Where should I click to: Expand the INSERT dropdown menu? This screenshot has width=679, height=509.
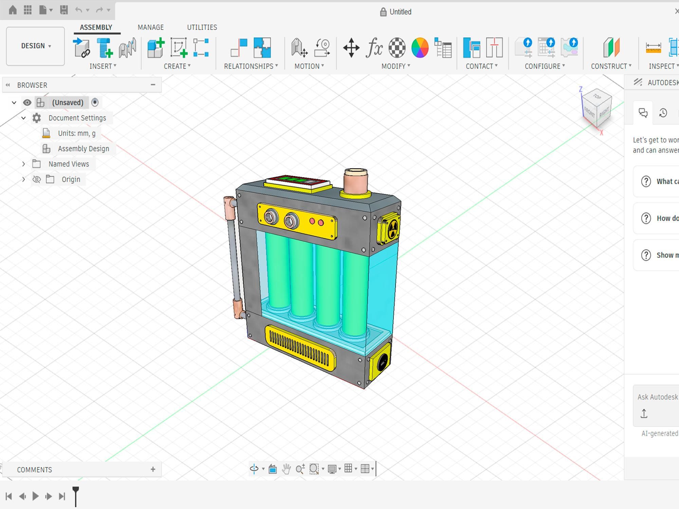click(x=103, y=66)
